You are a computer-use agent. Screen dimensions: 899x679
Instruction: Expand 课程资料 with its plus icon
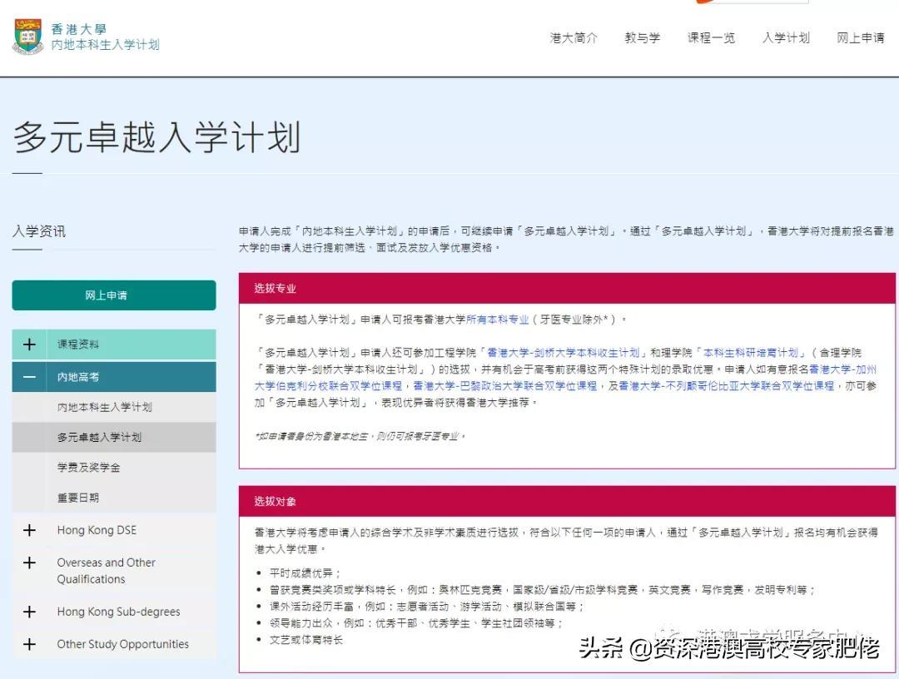coord(29,344)
